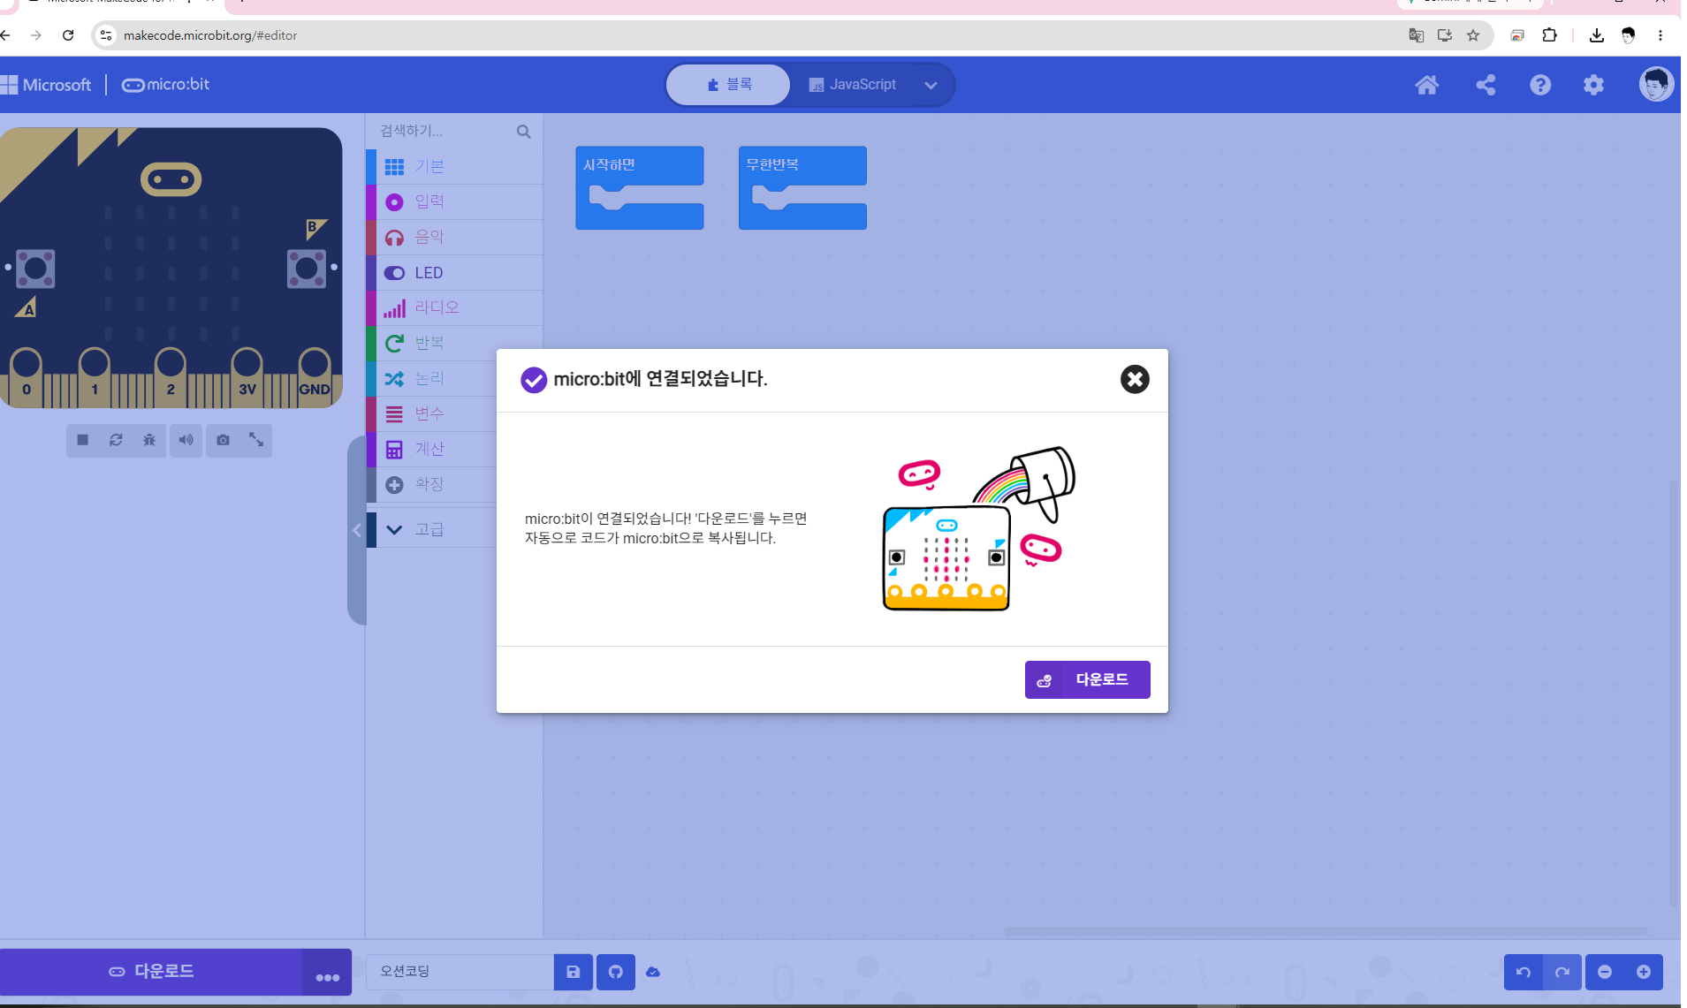1687x1008 pixels.
Task: Go back in browser history
Action: pos(6,35)
